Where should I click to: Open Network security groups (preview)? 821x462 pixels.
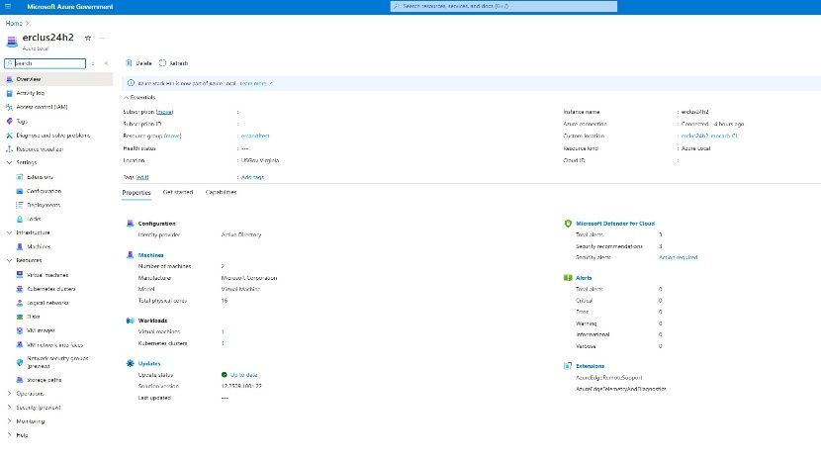(x=57, y=362)
